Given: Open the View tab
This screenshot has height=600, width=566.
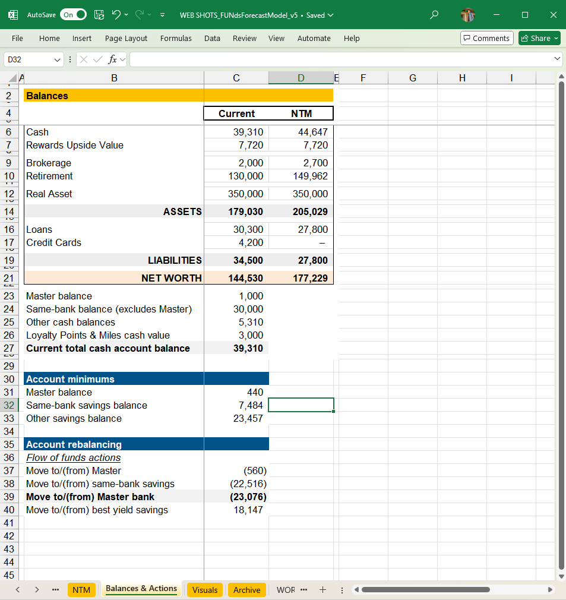Looking at the screenshot, I should [x=277, y=38].
